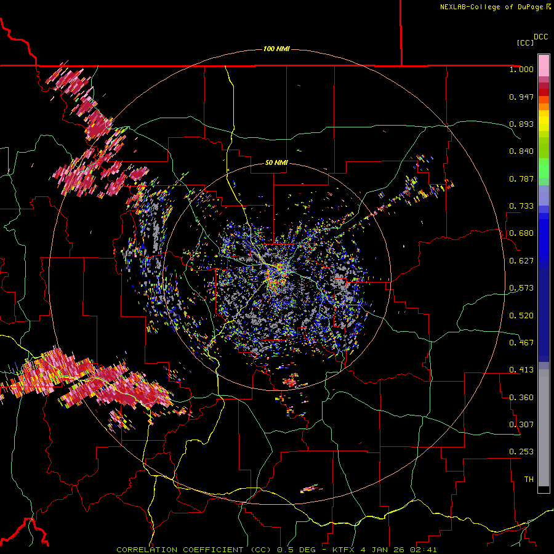Click the 0.680 scale value

point(521,233)
